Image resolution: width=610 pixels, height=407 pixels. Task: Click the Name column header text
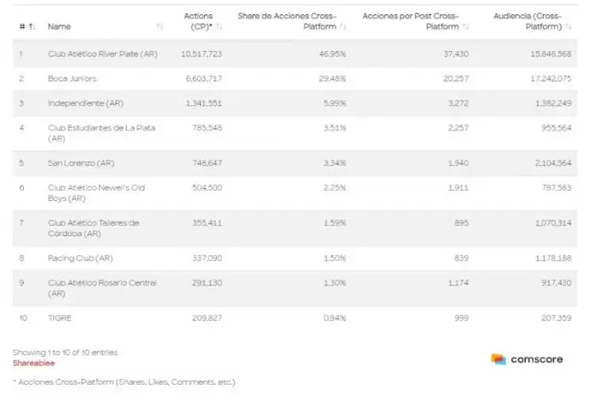60,27
